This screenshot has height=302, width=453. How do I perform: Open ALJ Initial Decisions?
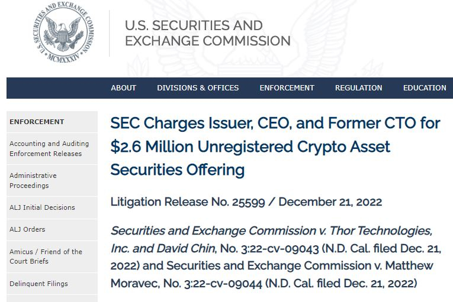tap(42, 207)
